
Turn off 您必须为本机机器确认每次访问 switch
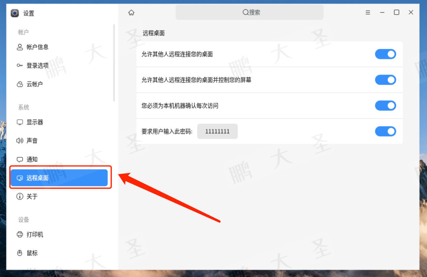386,106
